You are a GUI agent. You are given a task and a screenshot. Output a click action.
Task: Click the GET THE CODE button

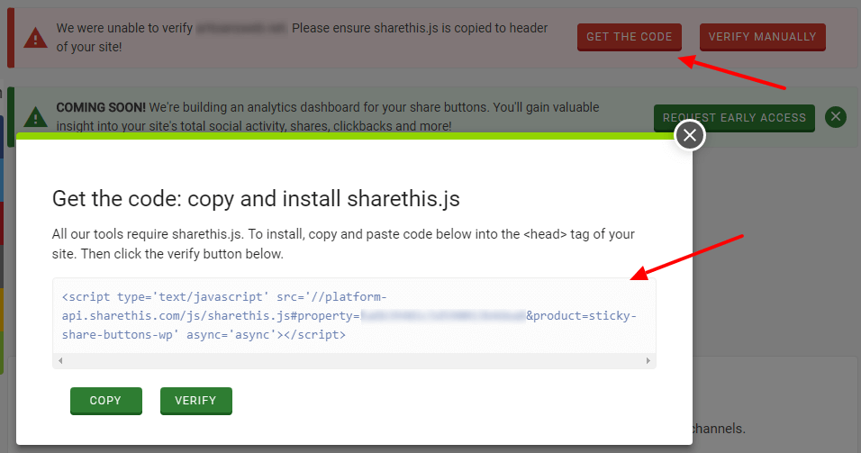click(x=630, y=37)
